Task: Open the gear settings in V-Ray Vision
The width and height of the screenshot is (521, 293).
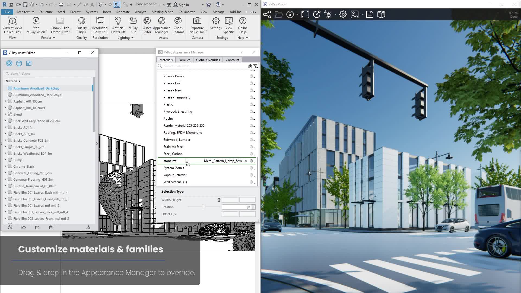Action: point(343,14)
